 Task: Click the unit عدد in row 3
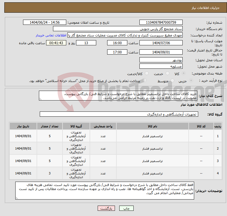pos(103,161)
